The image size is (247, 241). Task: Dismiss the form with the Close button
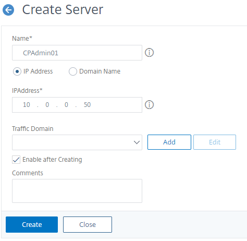pos(88,224)
